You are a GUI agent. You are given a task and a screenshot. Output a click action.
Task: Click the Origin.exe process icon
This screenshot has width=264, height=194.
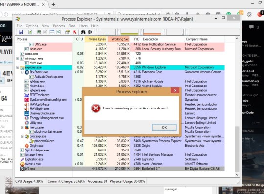point(27,146)
